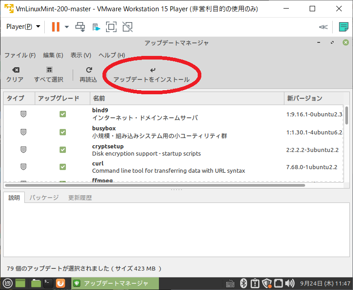Image resolution: width=353 pixels, height=290 pixels.
Task: Open the ヘルプ (H) menu
Action: click(111, 55)
